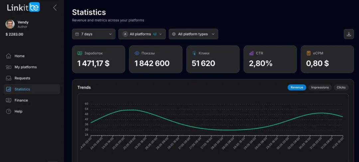Open the All platforms dropdown
Viewport: 359px width, 162px height.
[x=142, y=34]
